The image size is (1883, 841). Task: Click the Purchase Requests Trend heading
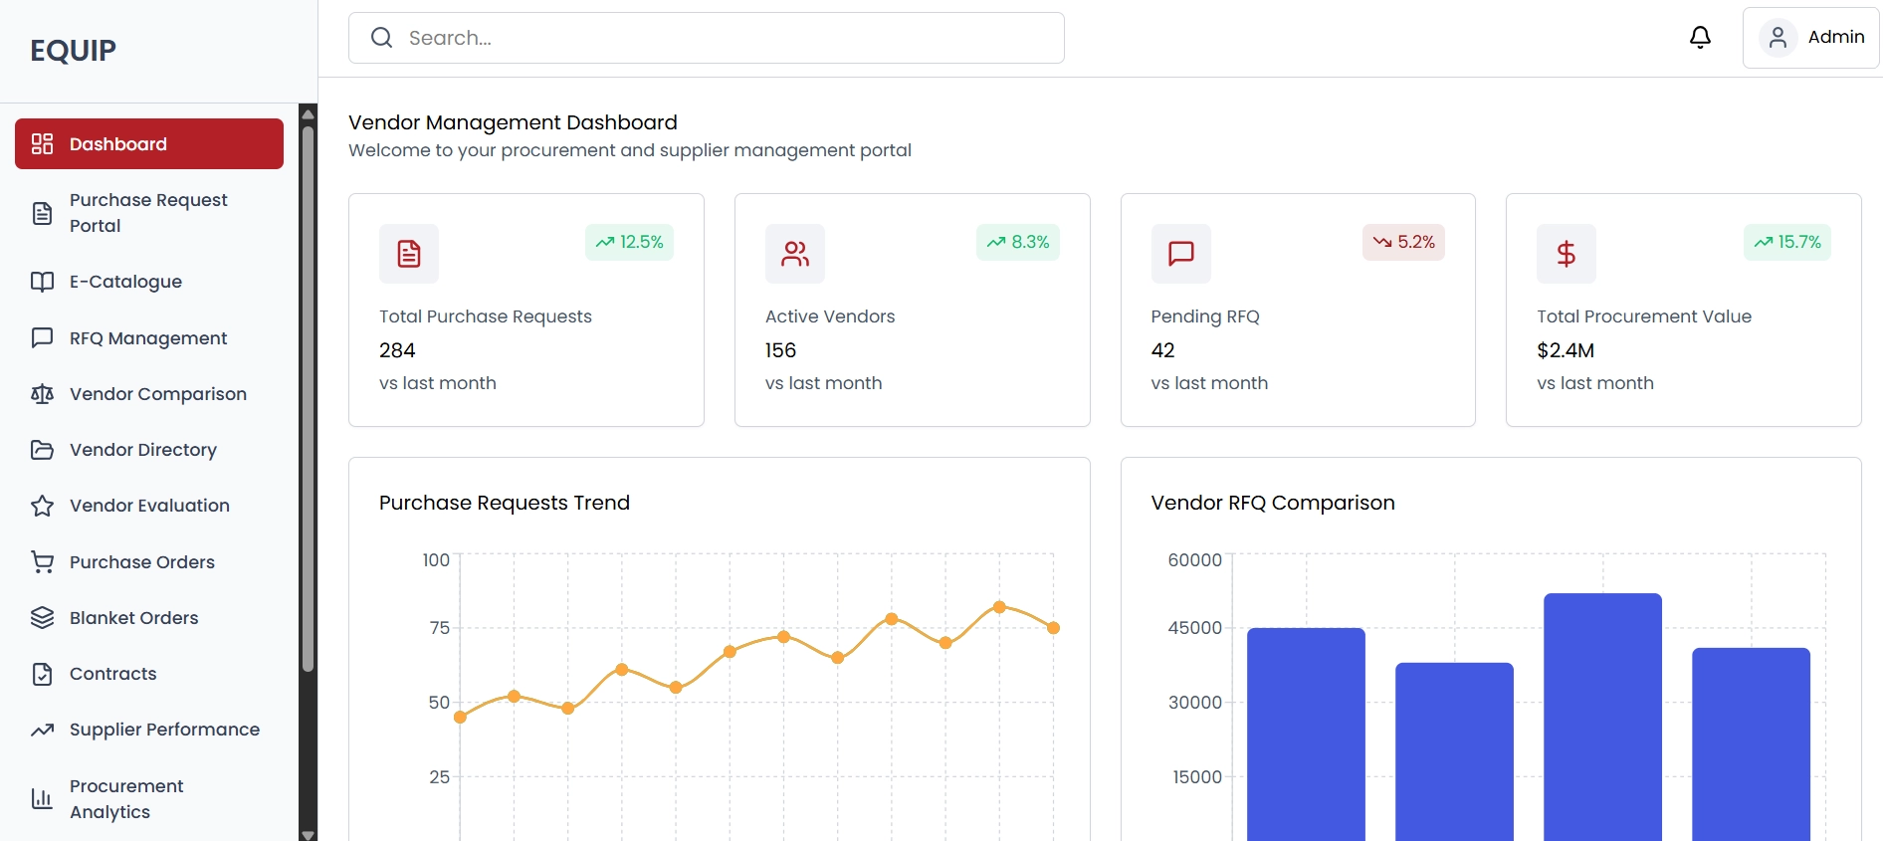pyautogui.click(x=505, y=503)
